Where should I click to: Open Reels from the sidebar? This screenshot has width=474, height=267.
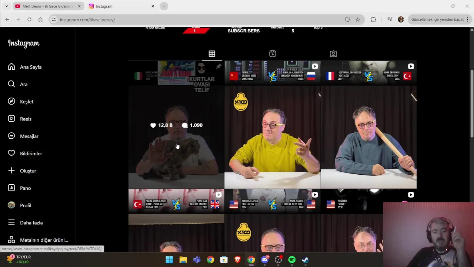click(20, 119)
